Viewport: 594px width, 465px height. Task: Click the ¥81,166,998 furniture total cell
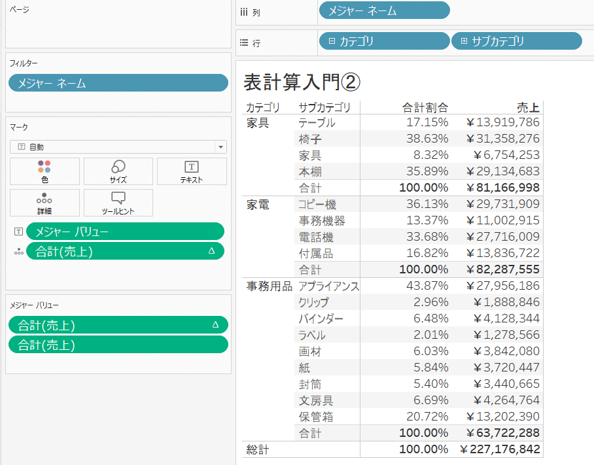[x=503, y=188]
